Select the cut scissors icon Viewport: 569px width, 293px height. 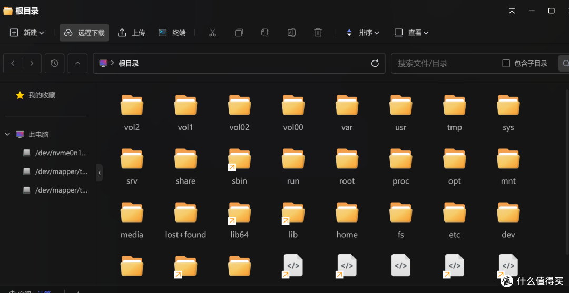(213, 33)
